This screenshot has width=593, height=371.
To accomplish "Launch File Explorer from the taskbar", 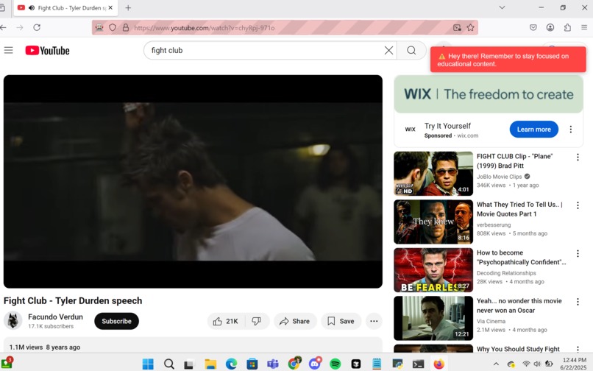I will click(210, 364).
